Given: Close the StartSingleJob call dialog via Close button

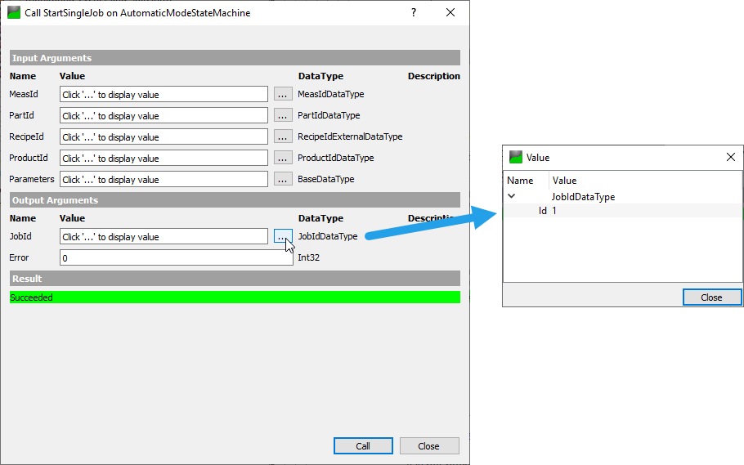Looking at the screenshot, I should [429, 446].
